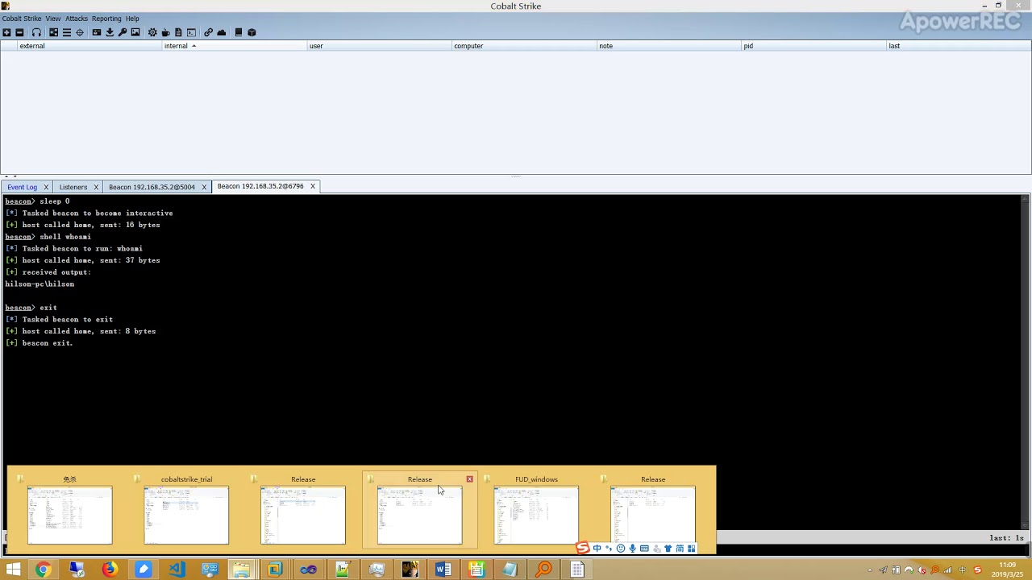Click the coffee cup Java applet attack icon
Image resolution: width=1032 pixels, height=580 pixels.
[165, 32]
